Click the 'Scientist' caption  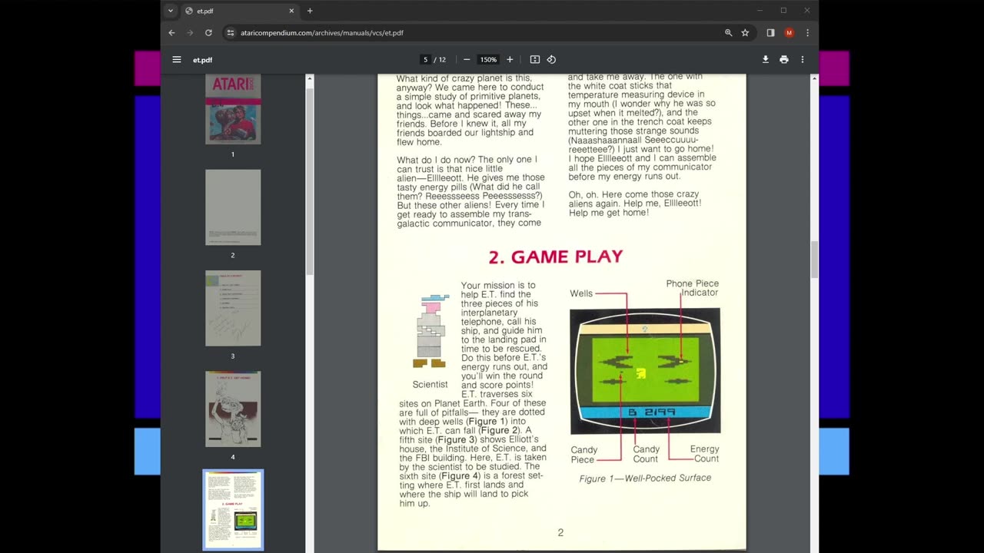430,384
